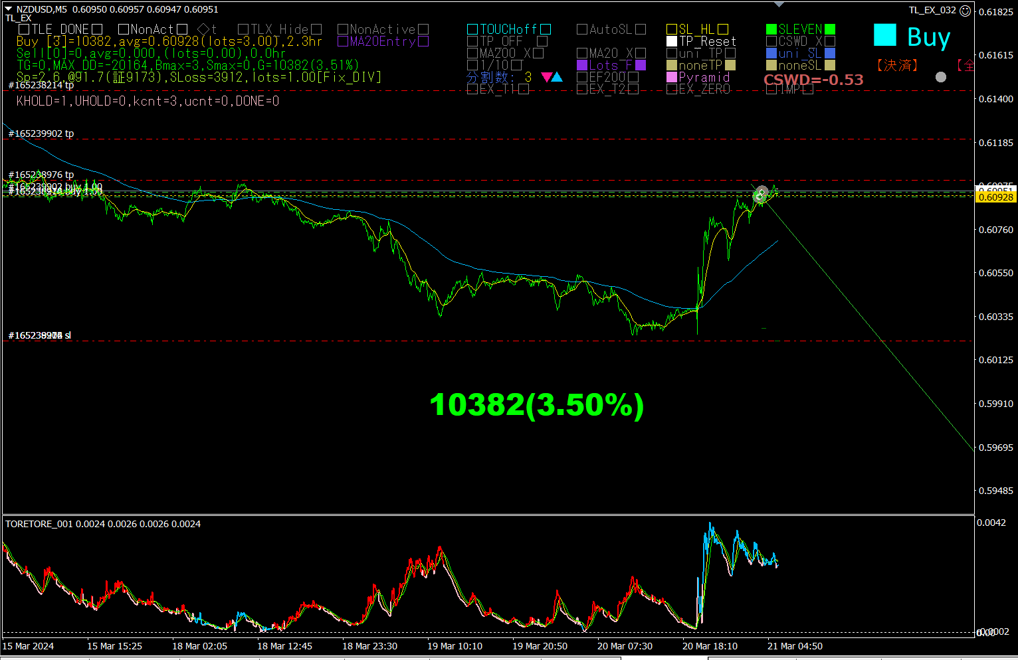The image size is (1018, 660).
Task: Click the 20 Mar 18:10 time axis label
Action: pyautogui.click(x=710, y=646)
